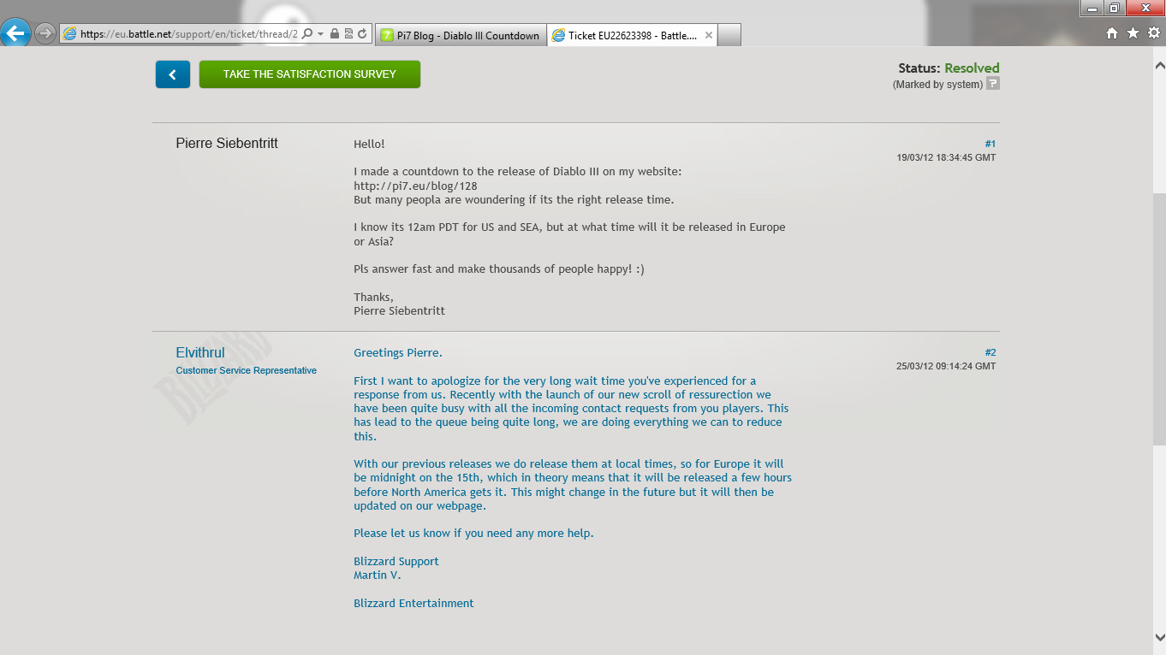
Task: Click Take the Satisfaction Survey button
Action: point(310,74)
